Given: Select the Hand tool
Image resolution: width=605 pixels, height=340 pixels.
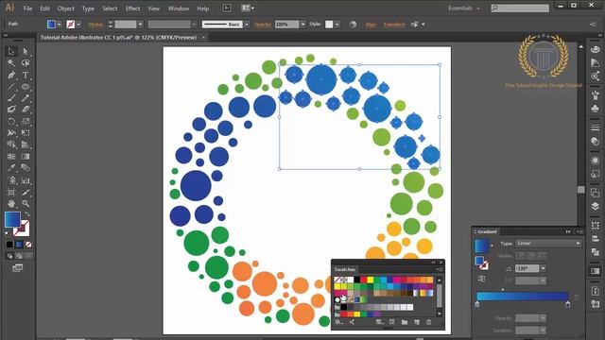Looking at the screenshot, I should [10, 204].
